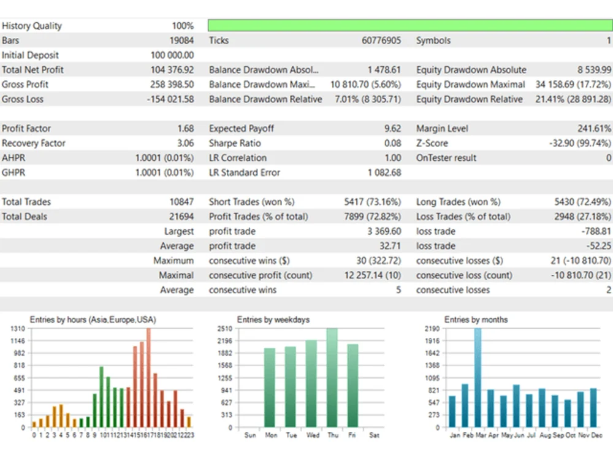Select the Sharpe Ratio value 0.08
The height and width of the screenshot is (460, 613).
point(392,143)
